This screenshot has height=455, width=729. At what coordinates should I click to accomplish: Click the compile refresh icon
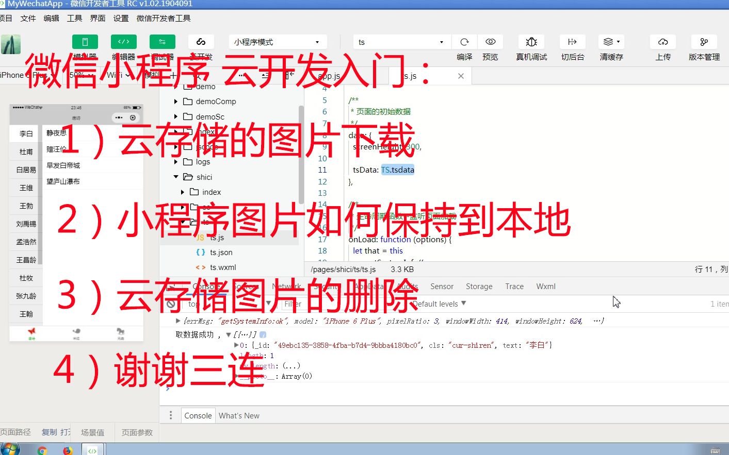[x=464, y=42]
